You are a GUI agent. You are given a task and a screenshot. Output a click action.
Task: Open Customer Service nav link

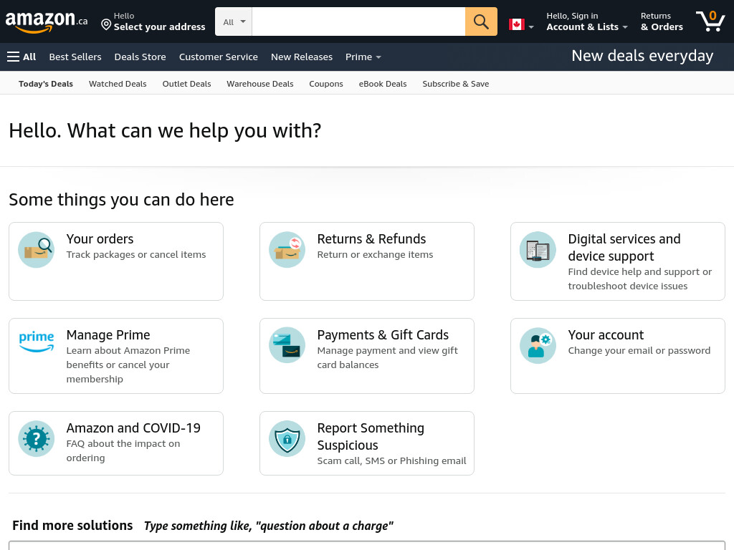(218, 57)
